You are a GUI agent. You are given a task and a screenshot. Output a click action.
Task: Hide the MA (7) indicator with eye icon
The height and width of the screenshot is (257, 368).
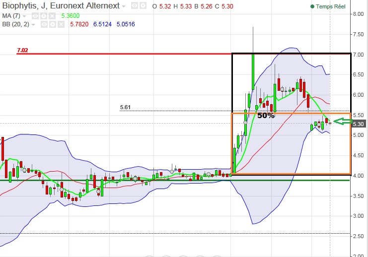35,16
